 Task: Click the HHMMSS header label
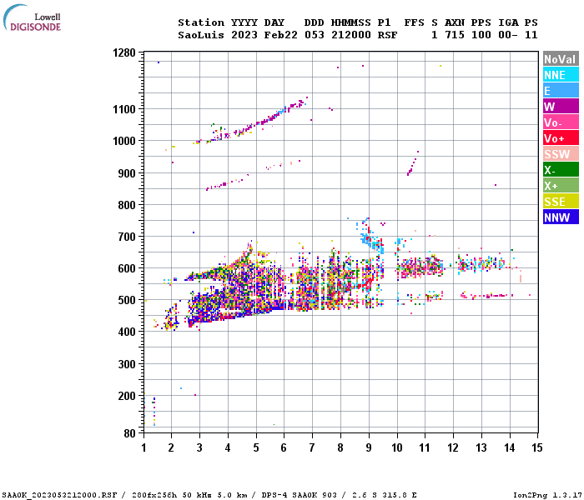(x=351, y=22)
